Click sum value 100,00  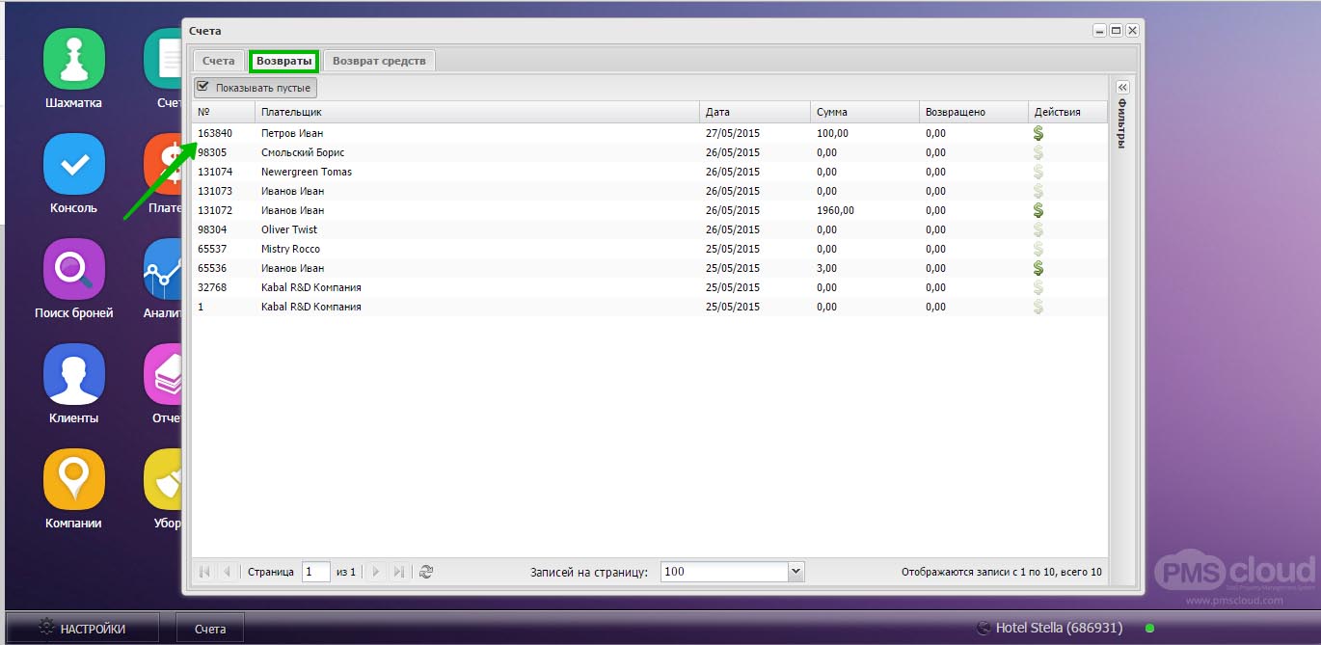[832, 133]
